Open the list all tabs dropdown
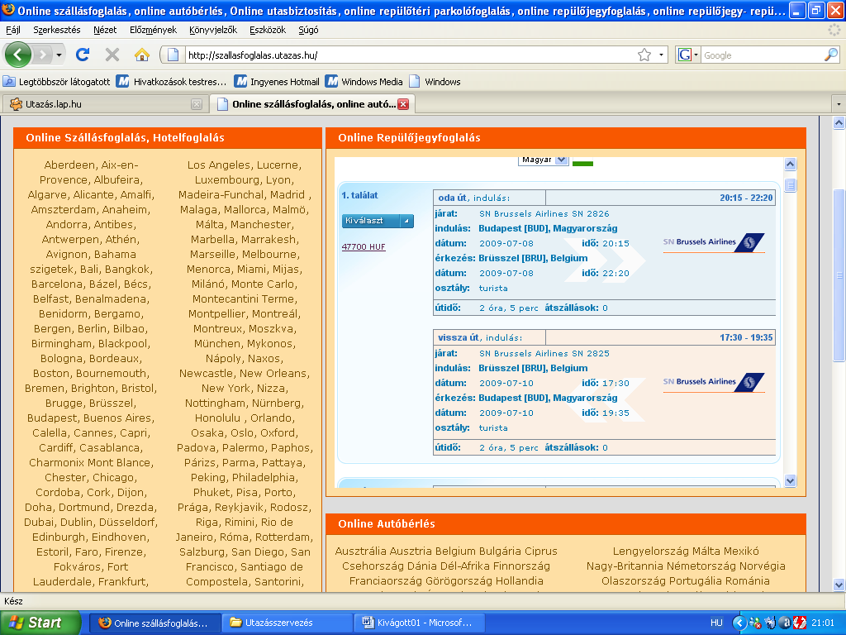Viewport: 846px width, 635px height. [839, 103]
